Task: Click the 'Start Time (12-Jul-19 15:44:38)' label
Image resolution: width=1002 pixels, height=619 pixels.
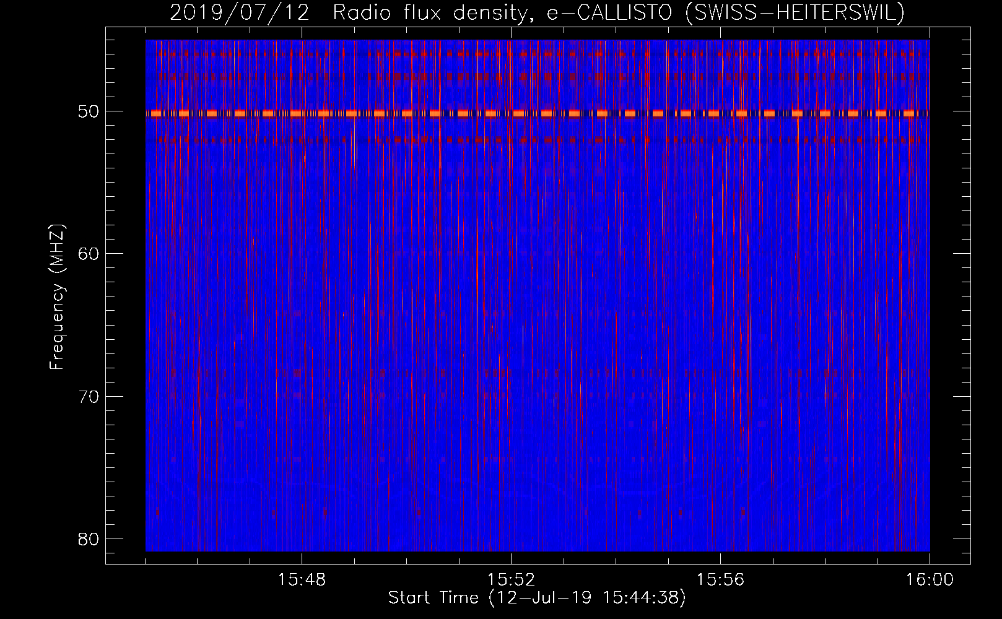Action: [537, 598]
